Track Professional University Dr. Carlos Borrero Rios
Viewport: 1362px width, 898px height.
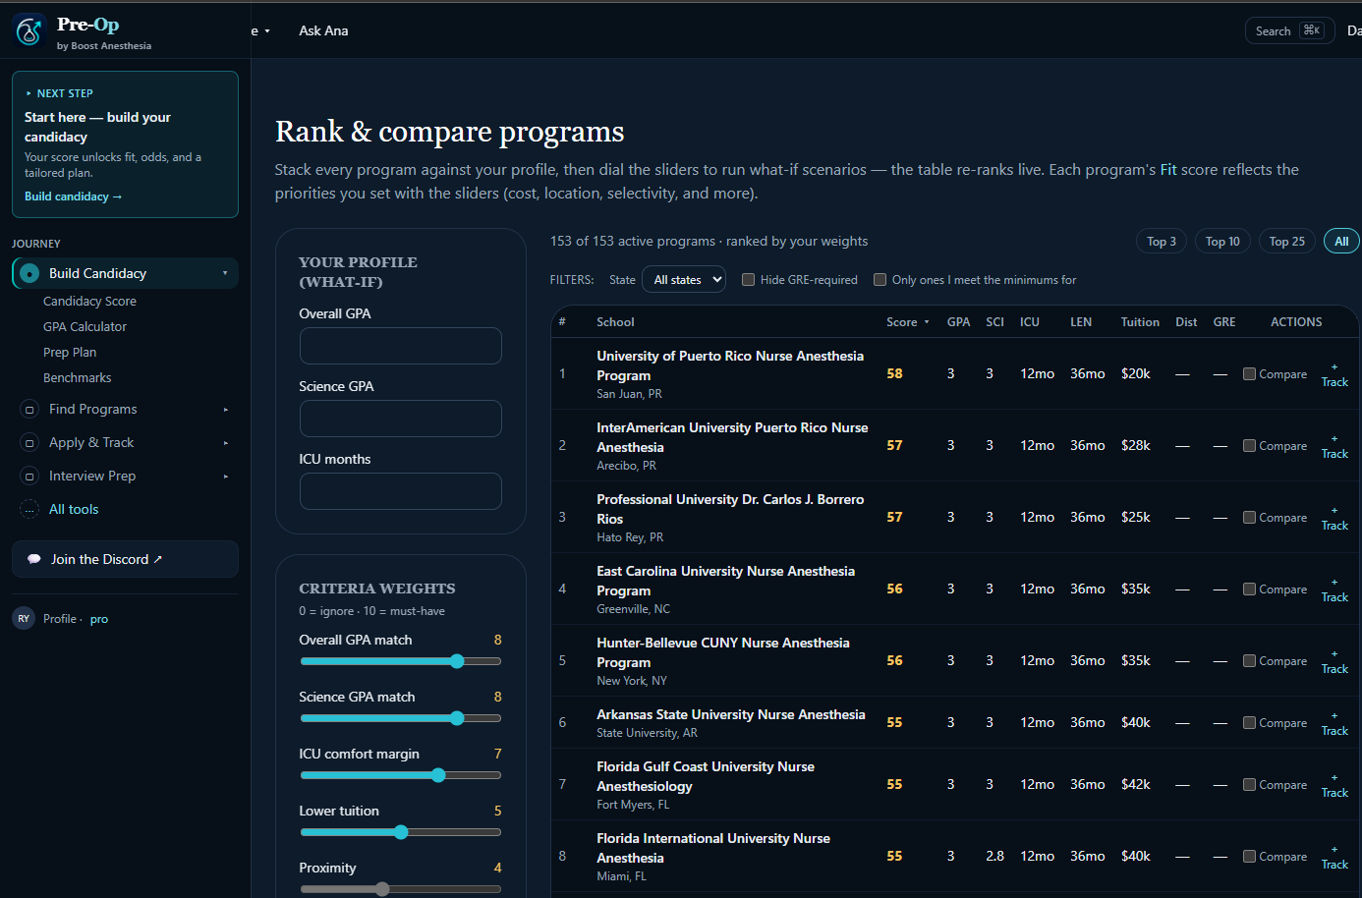click(x=1334, y=518)
